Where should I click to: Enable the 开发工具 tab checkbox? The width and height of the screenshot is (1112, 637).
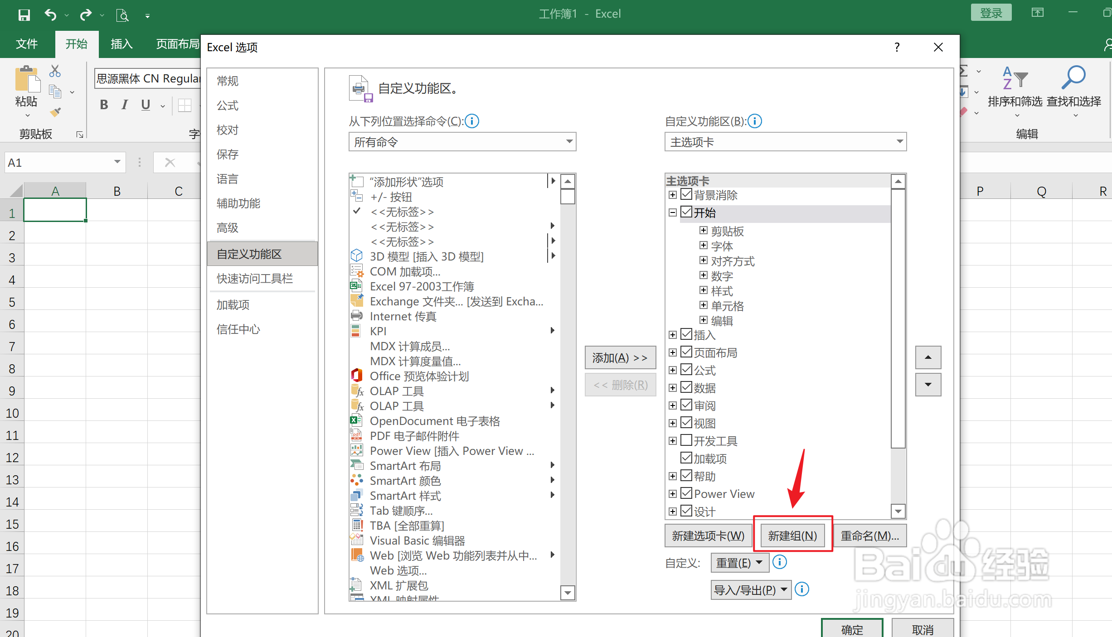point(687,440)
